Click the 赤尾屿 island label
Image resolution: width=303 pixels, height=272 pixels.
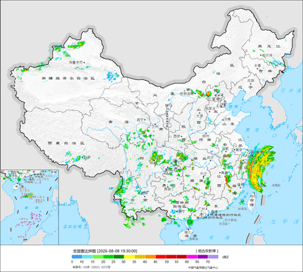coord(276,186)
